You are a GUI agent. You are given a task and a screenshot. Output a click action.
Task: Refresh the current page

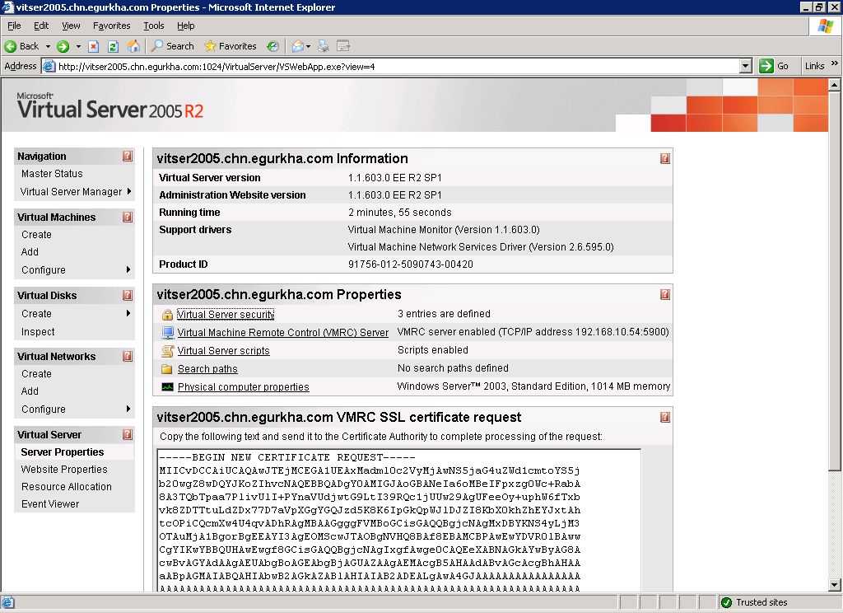tap(113, 46)
